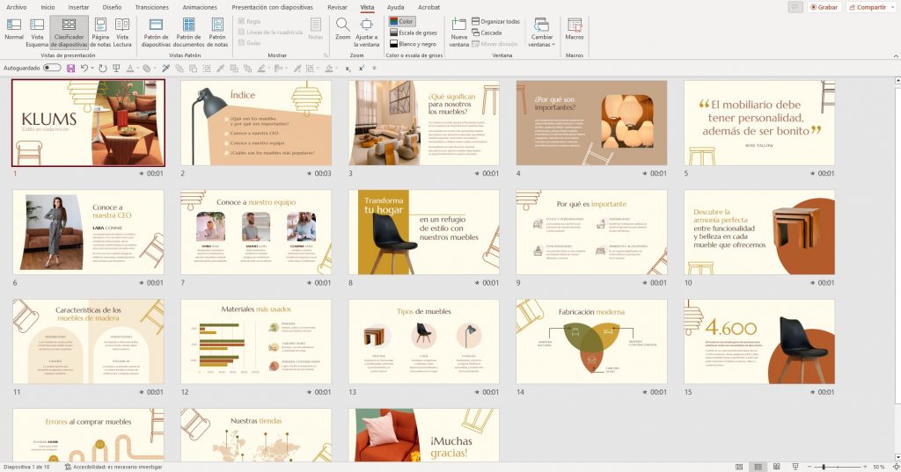Click the Grabar button
The image size is (901, 472).
(x=823, y=7)
